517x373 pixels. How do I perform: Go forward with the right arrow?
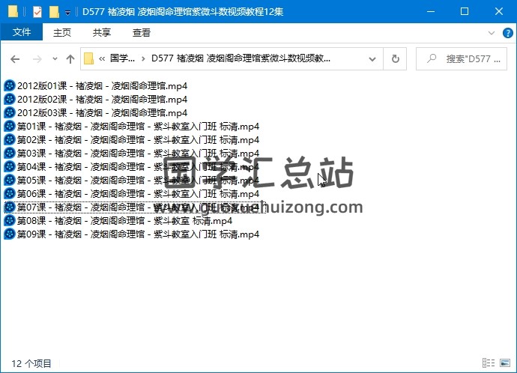tap(37, 59)
